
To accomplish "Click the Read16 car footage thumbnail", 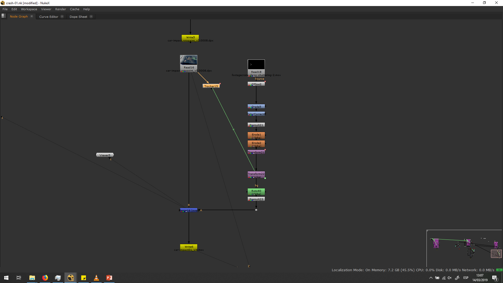I will 189,60.
